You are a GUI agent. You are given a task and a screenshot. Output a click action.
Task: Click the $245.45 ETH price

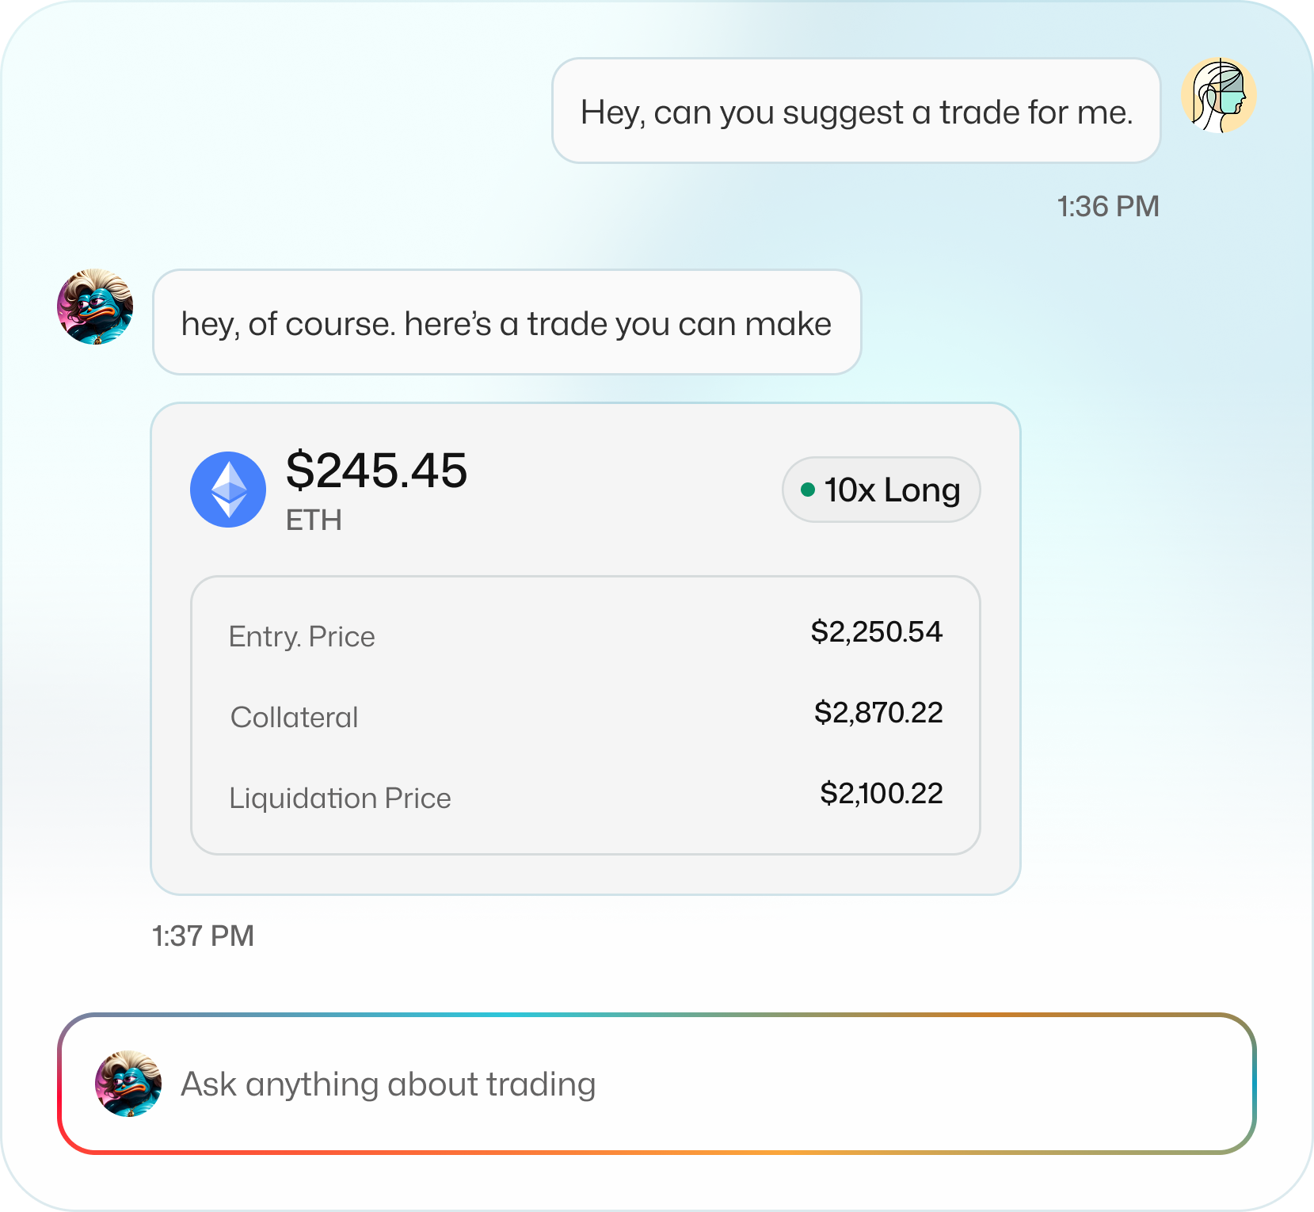click(x=376, y=471)
